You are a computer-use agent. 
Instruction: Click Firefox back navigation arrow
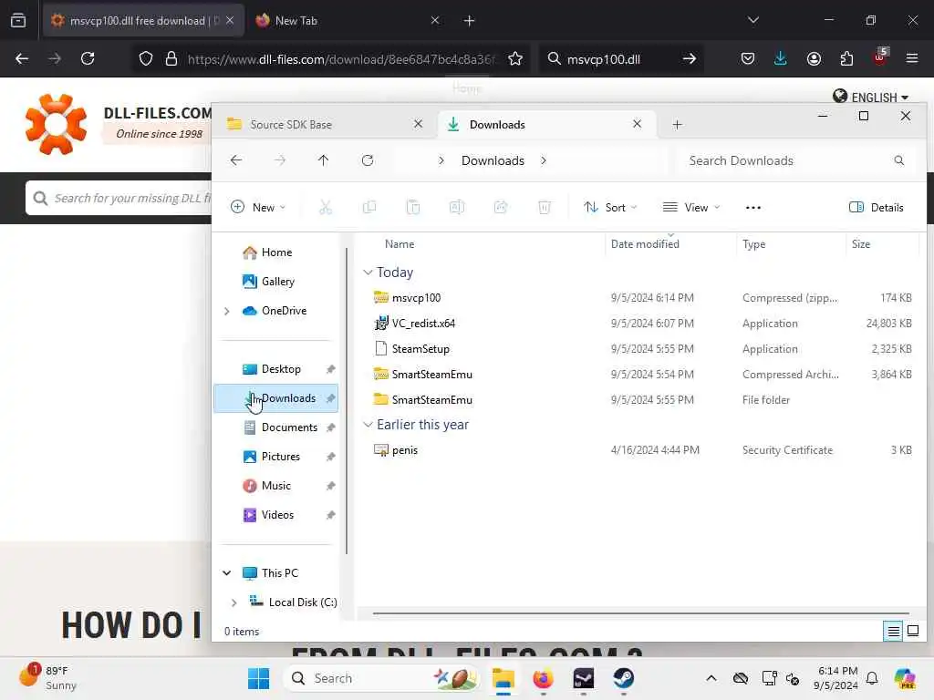pyautogui.click(x=22, y=58)
